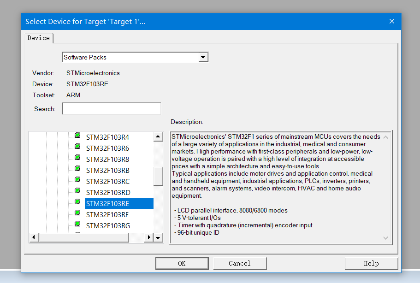Click chip icon beside STM32F103RD
420x284 pixels.
point(77,190)
